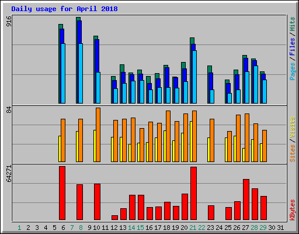Click the cyan pages bar for day 21

tap(194, 77)
